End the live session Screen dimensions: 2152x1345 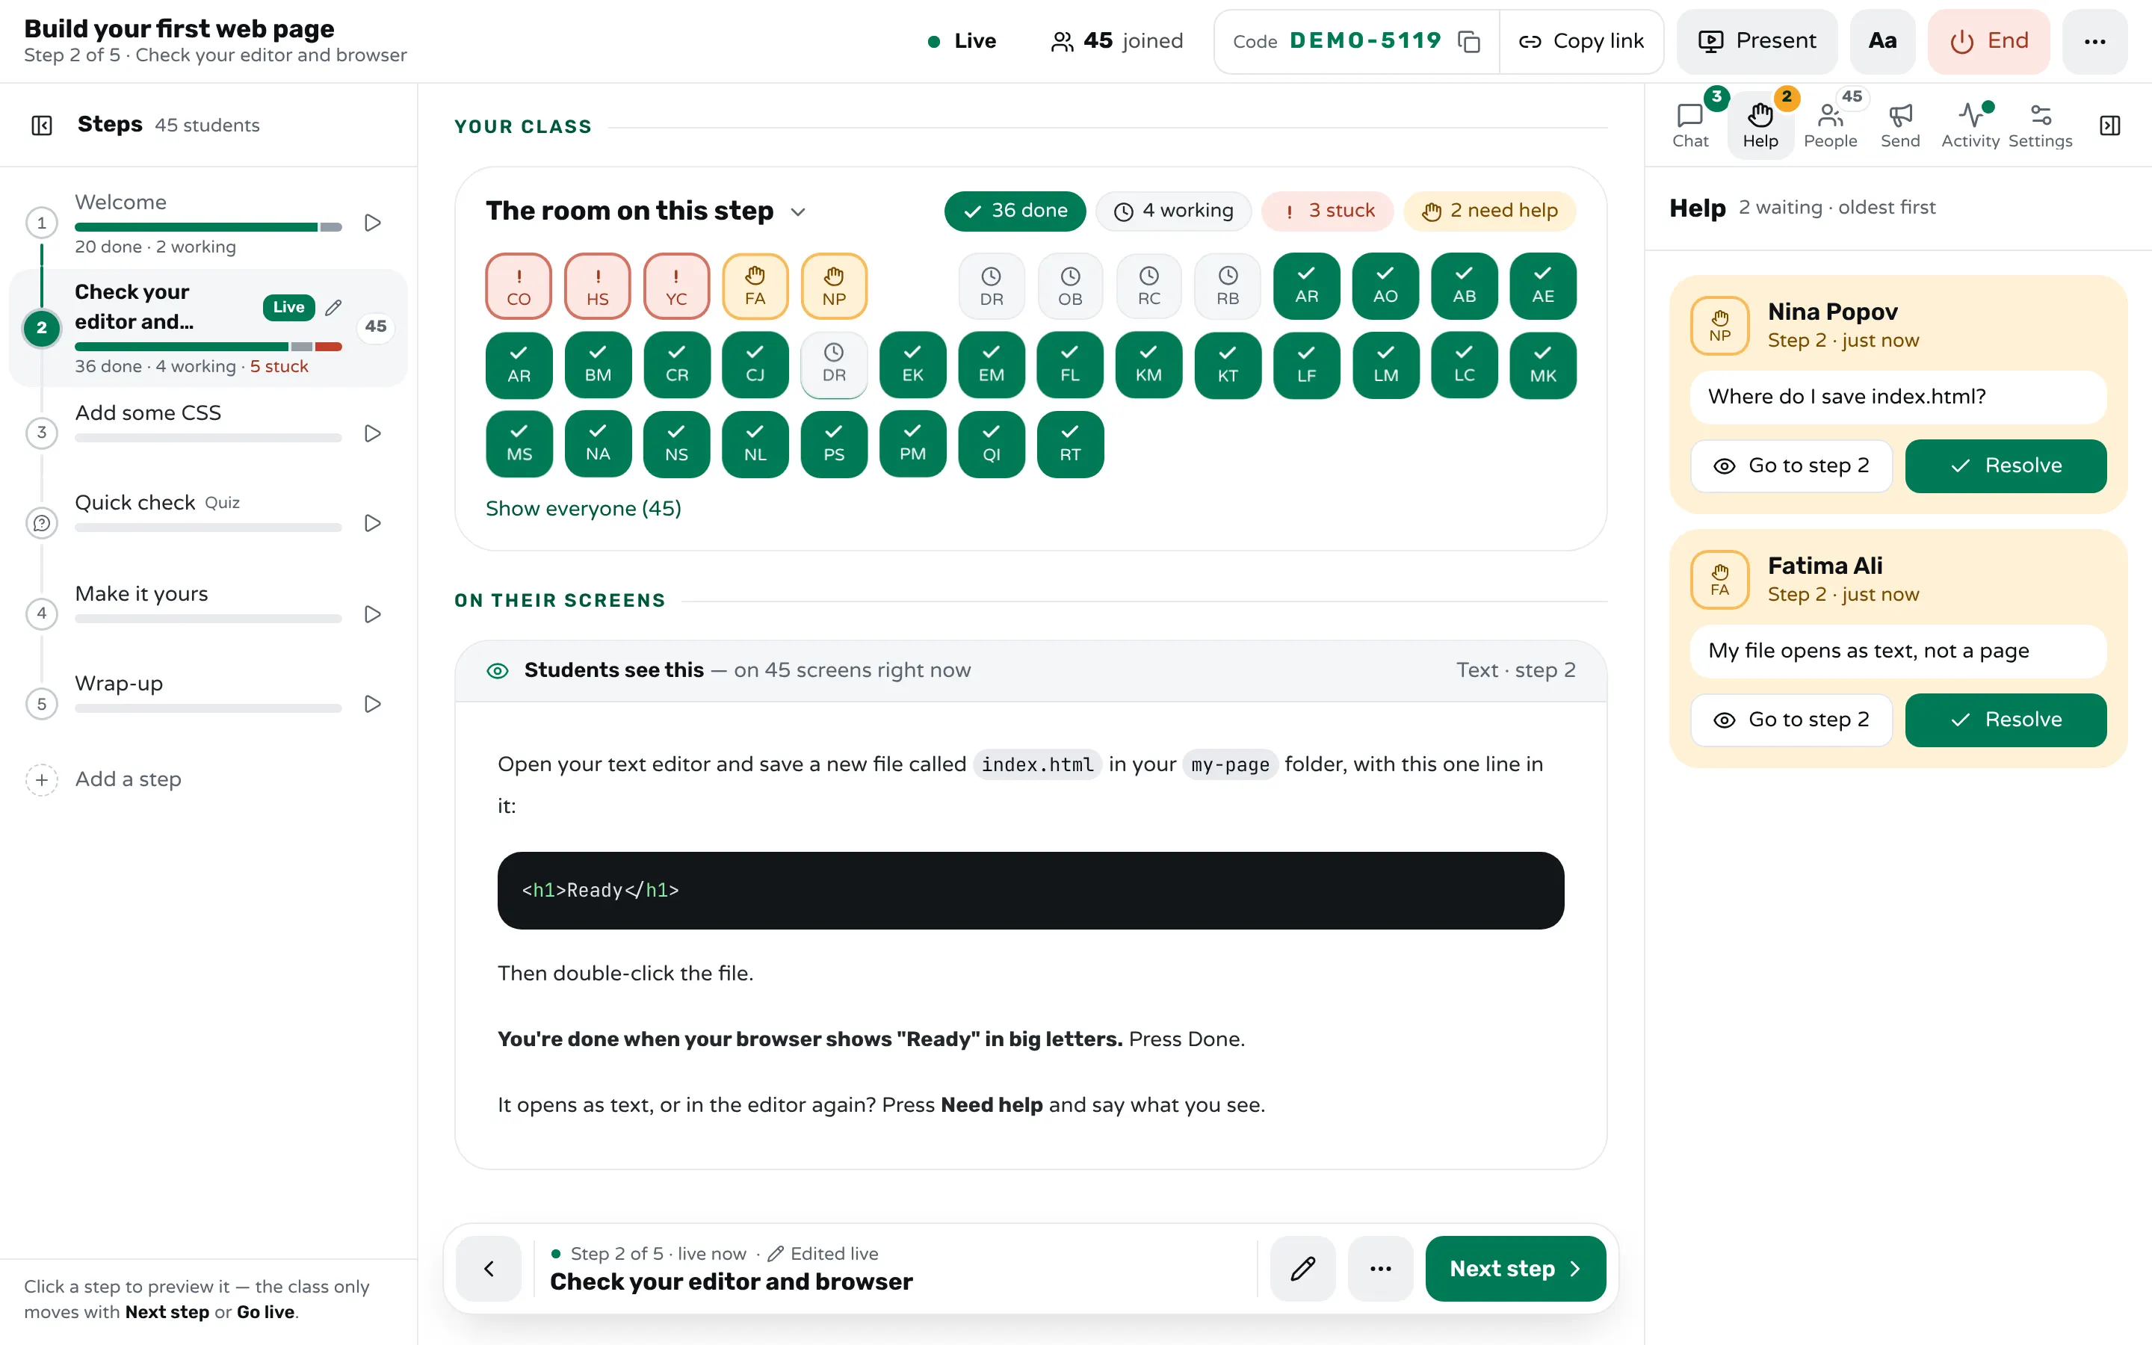pyautogui.click(x=1988, y=42)
